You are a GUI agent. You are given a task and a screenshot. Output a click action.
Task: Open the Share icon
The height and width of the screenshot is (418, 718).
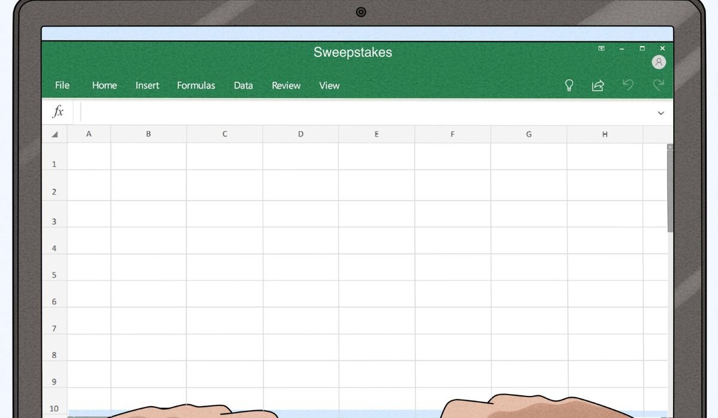coord(598,85)
